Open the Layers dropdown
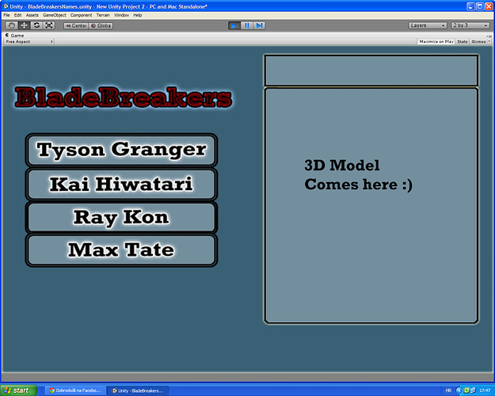The image size is (495, 396). [428, 25]
